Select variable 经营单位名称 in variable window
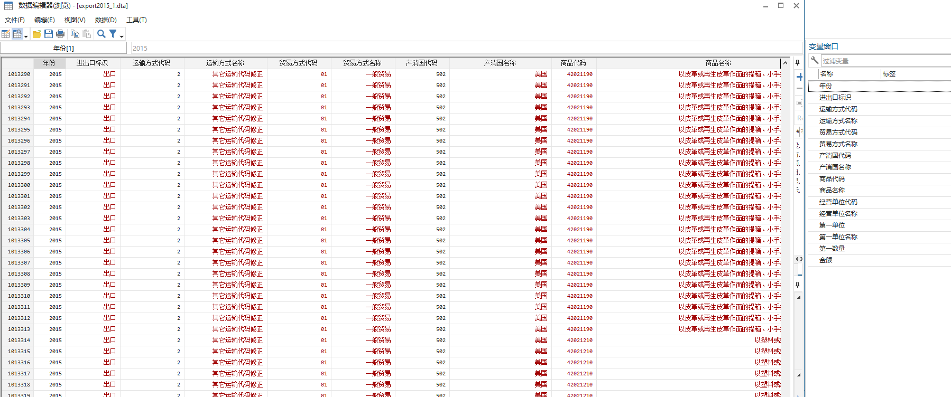 pos(880,213)
